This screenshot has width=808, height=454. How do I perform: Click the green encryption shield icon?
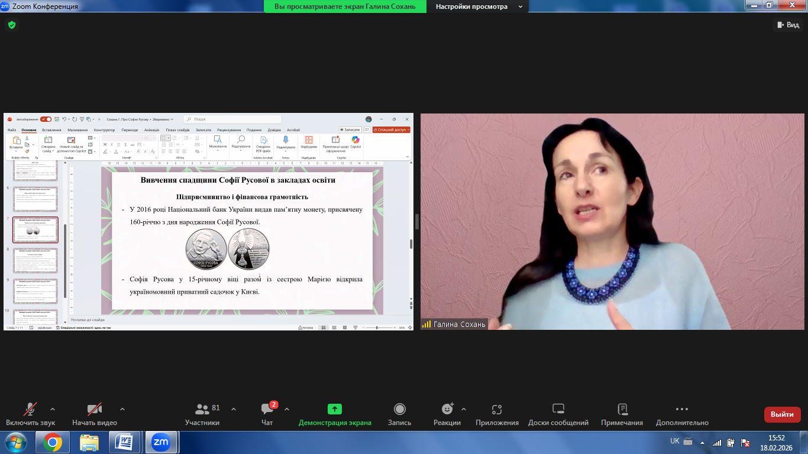click(12, 25)
